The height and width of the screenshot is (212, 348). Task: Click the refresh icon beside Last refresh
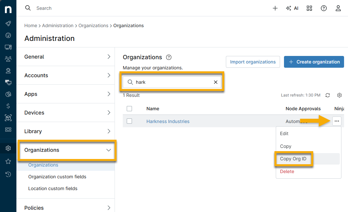point(327,95)
